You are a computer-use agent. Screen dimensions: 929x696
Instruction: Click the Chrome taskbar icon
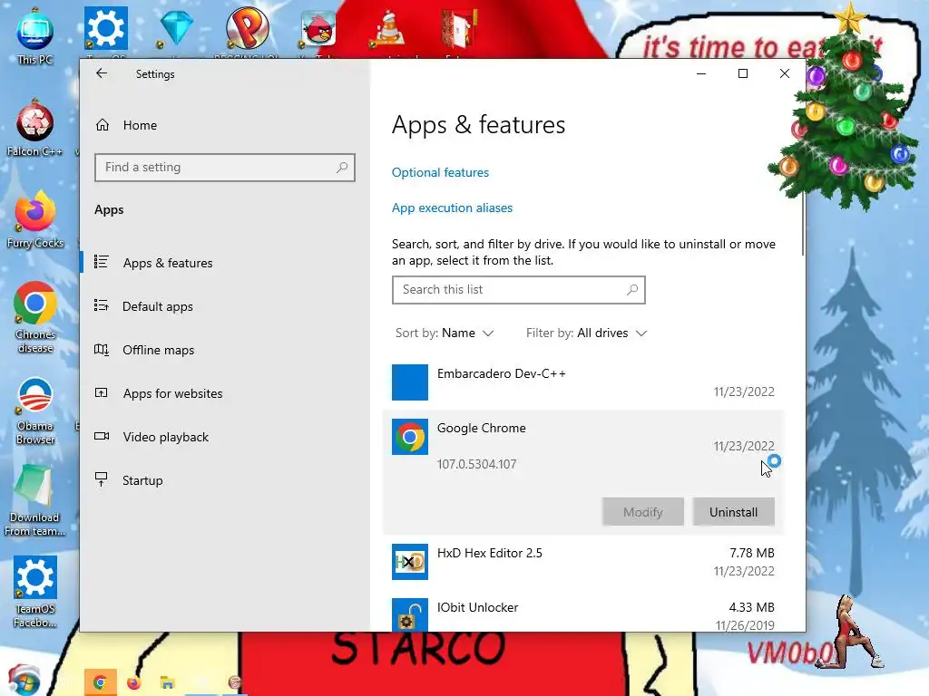pos(100,682)
